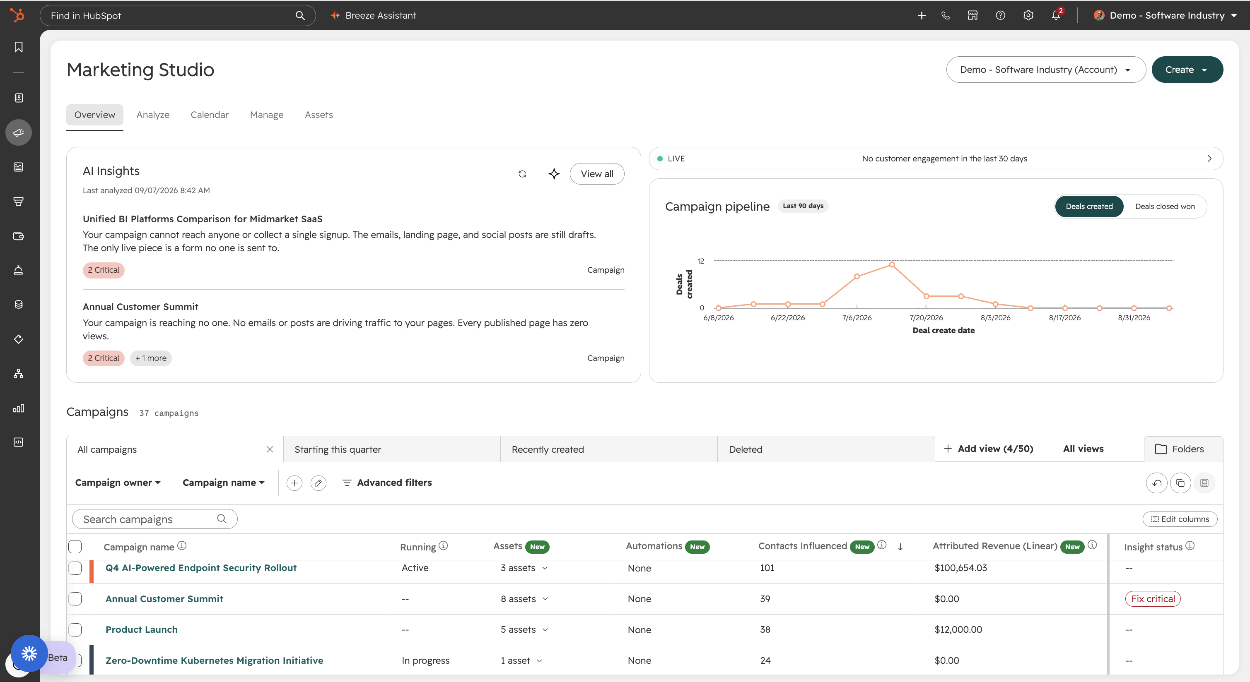Check the Product Launch row checkbox

pyautogui.click(x=75, y=630)
